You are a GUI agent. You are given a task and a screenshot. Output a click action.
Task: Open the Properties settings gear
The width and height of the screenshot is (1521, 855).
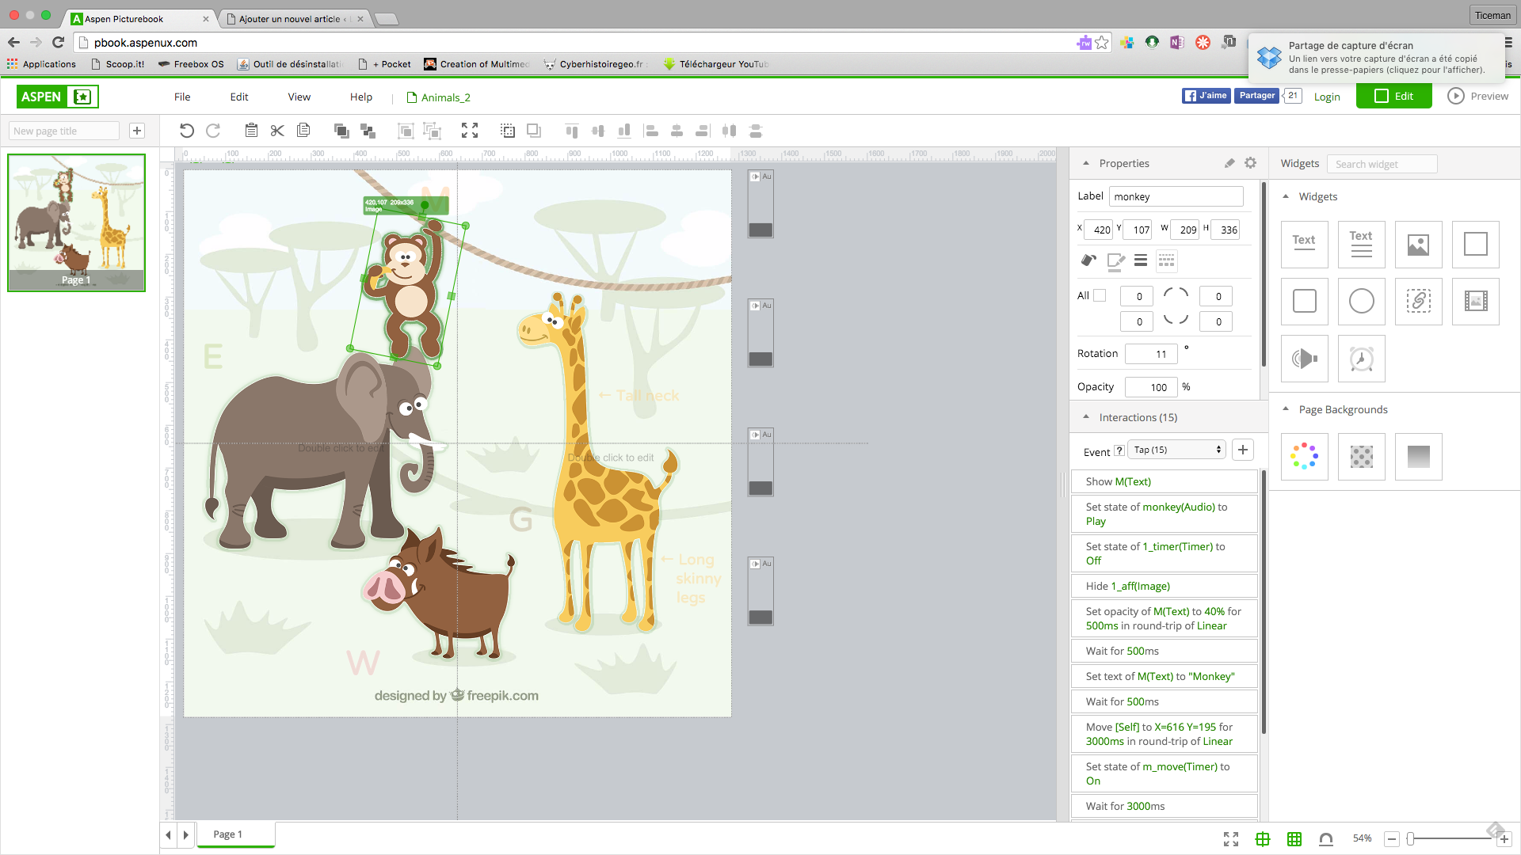[x=1250, y=163]
